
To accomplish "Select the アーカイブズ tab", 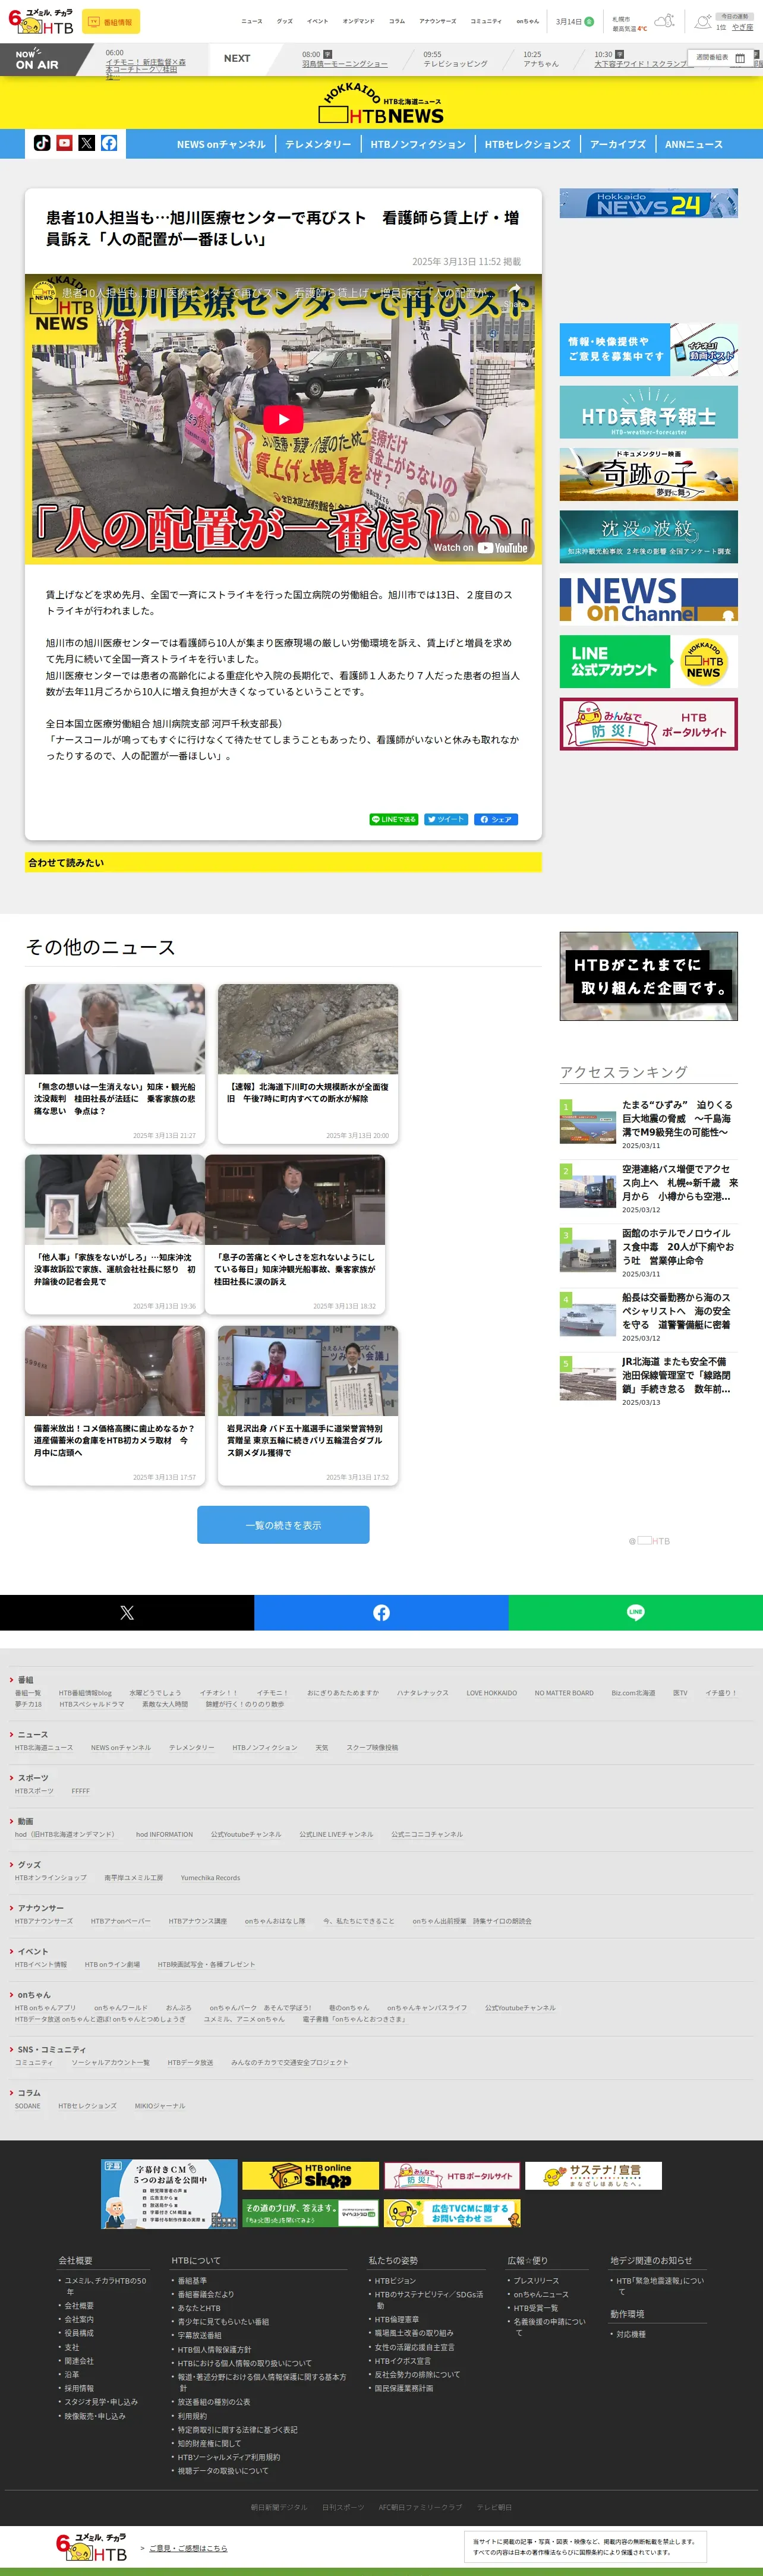I will tap(618, 144).
